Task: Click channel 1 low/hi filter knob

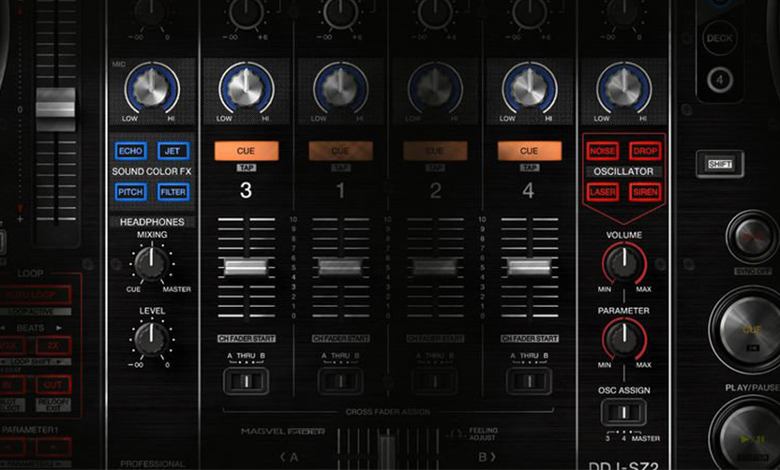Action: point(340,88)
